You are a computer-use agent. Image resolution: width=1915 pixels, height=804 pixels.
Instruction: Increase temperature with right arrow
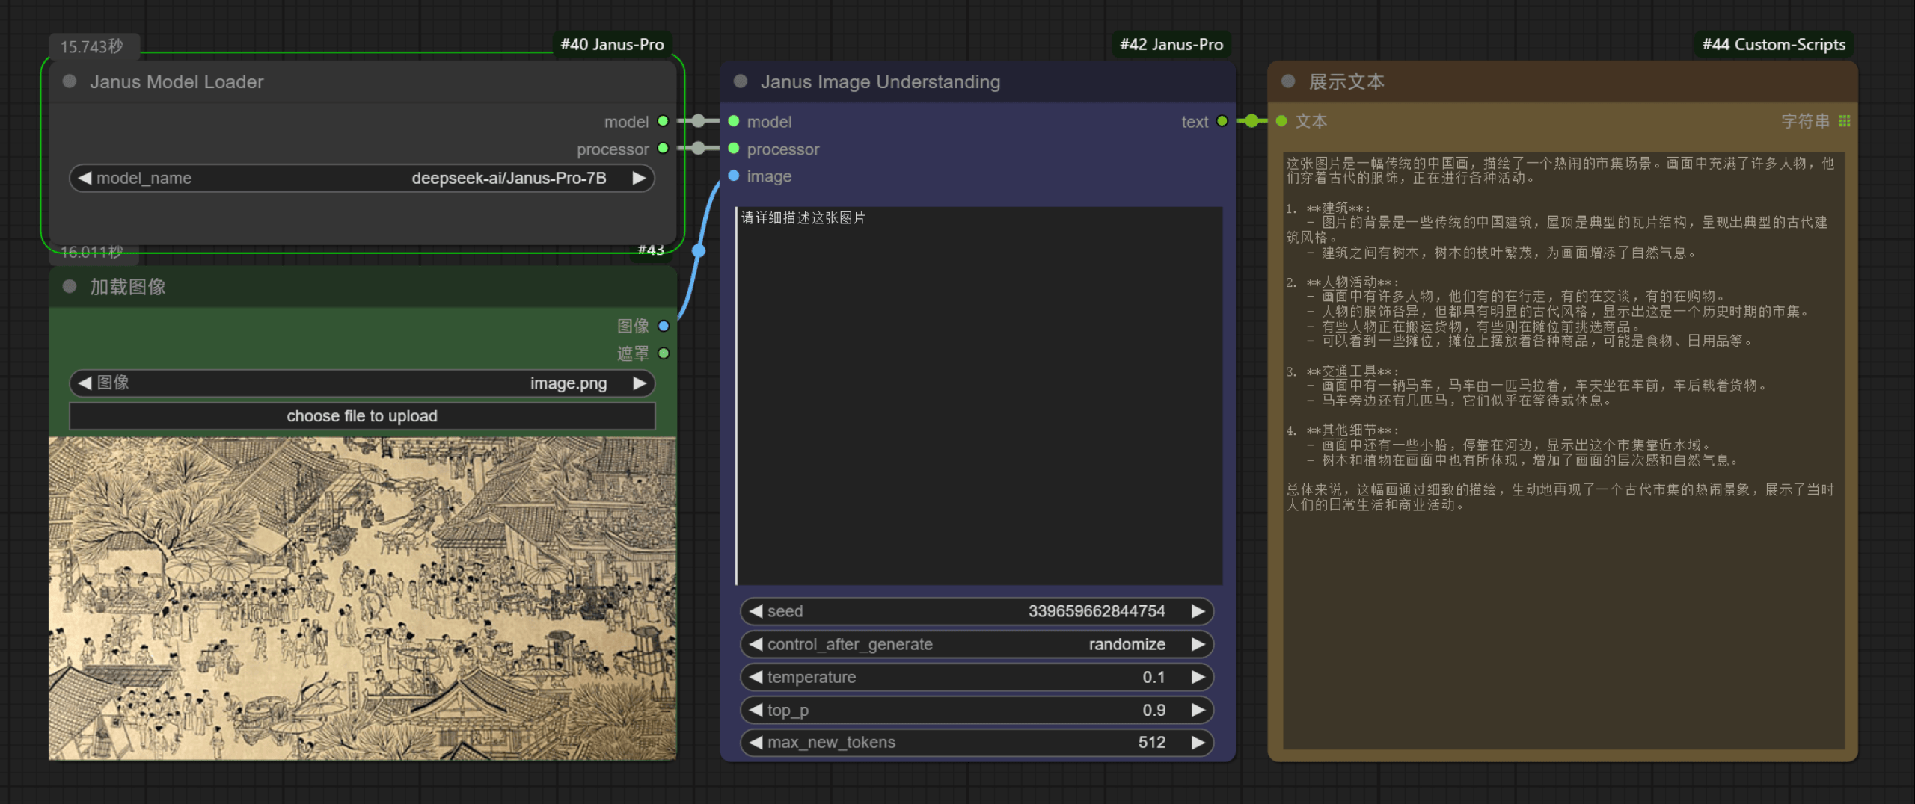[x=1198, y=677]
